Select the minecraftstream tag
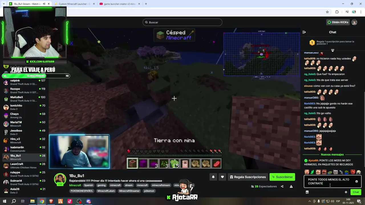Image resolution: width=365 pixels, height=205 pixels. pyautogui.click(x=161, y=185)
